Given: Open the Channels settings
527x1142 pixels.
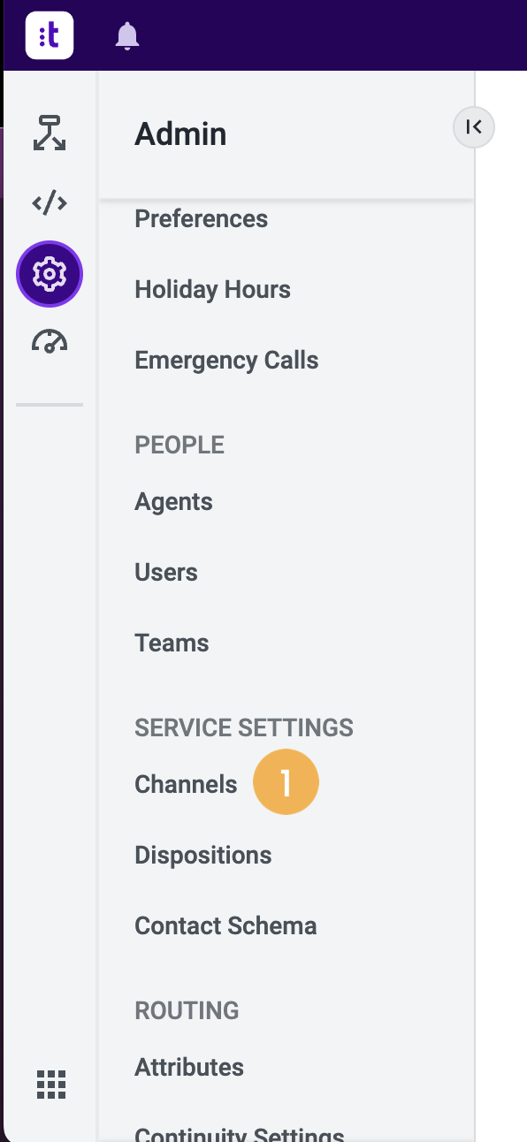Looking at the screenshot, I should [x=186, y=783].
